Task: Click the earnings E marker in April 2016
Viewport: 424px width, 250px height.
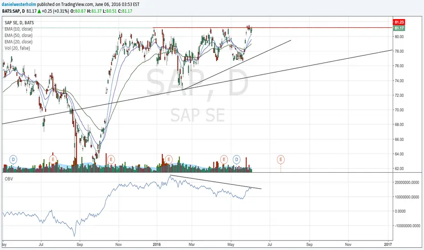Action: pos(224,160)
